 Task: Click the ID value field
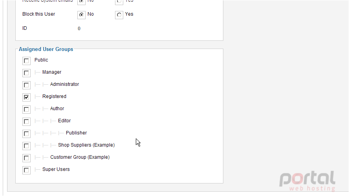click(79, 29)
